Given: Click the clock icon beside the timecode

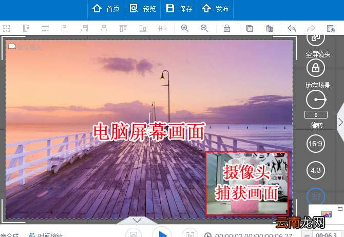Looking at the screenshot, I should [208, 235].
